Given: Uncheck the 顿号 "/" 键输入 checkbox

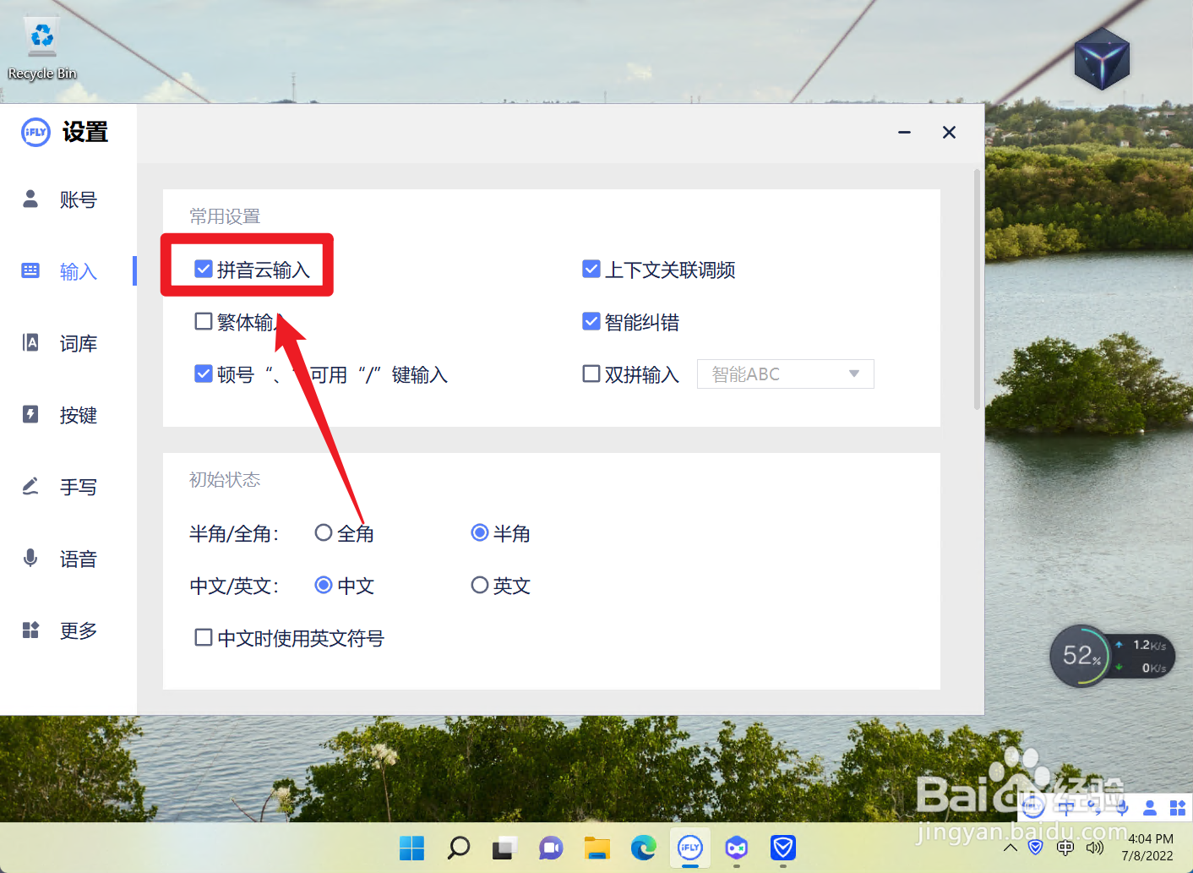Looking at the screenshot, I should click(x=204, y=374).
